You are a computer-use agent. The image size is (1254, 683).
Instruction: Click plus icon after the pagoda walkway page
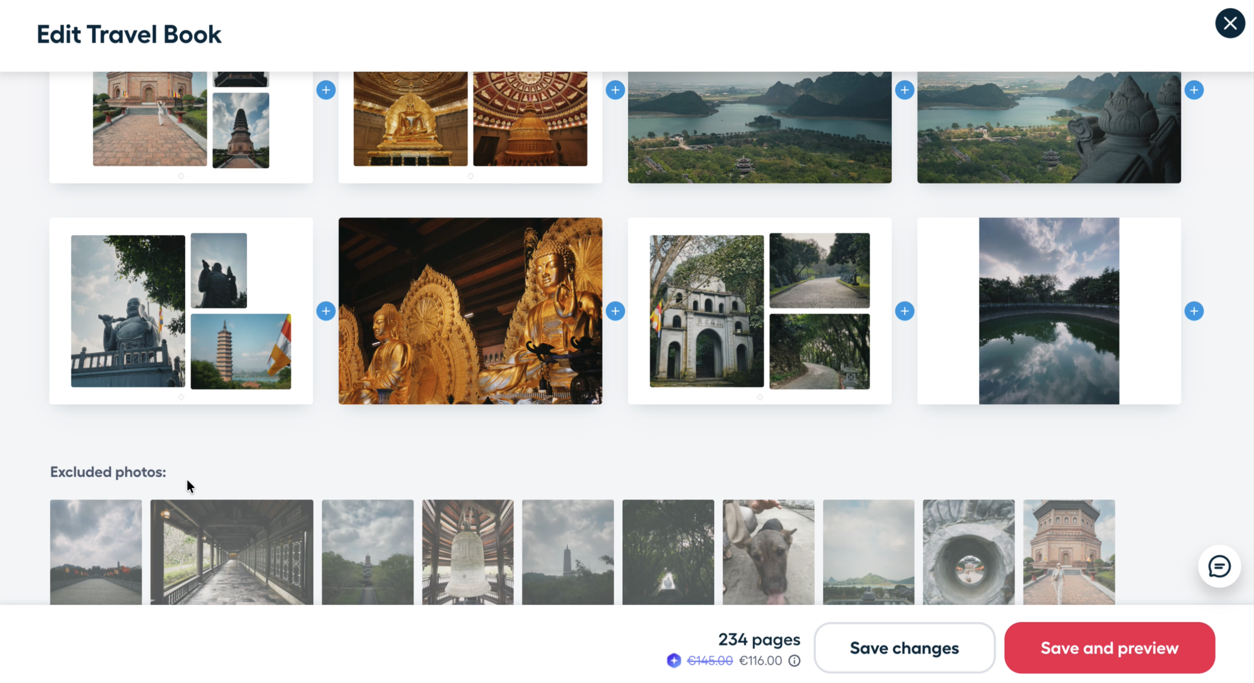tap(326, 90)
